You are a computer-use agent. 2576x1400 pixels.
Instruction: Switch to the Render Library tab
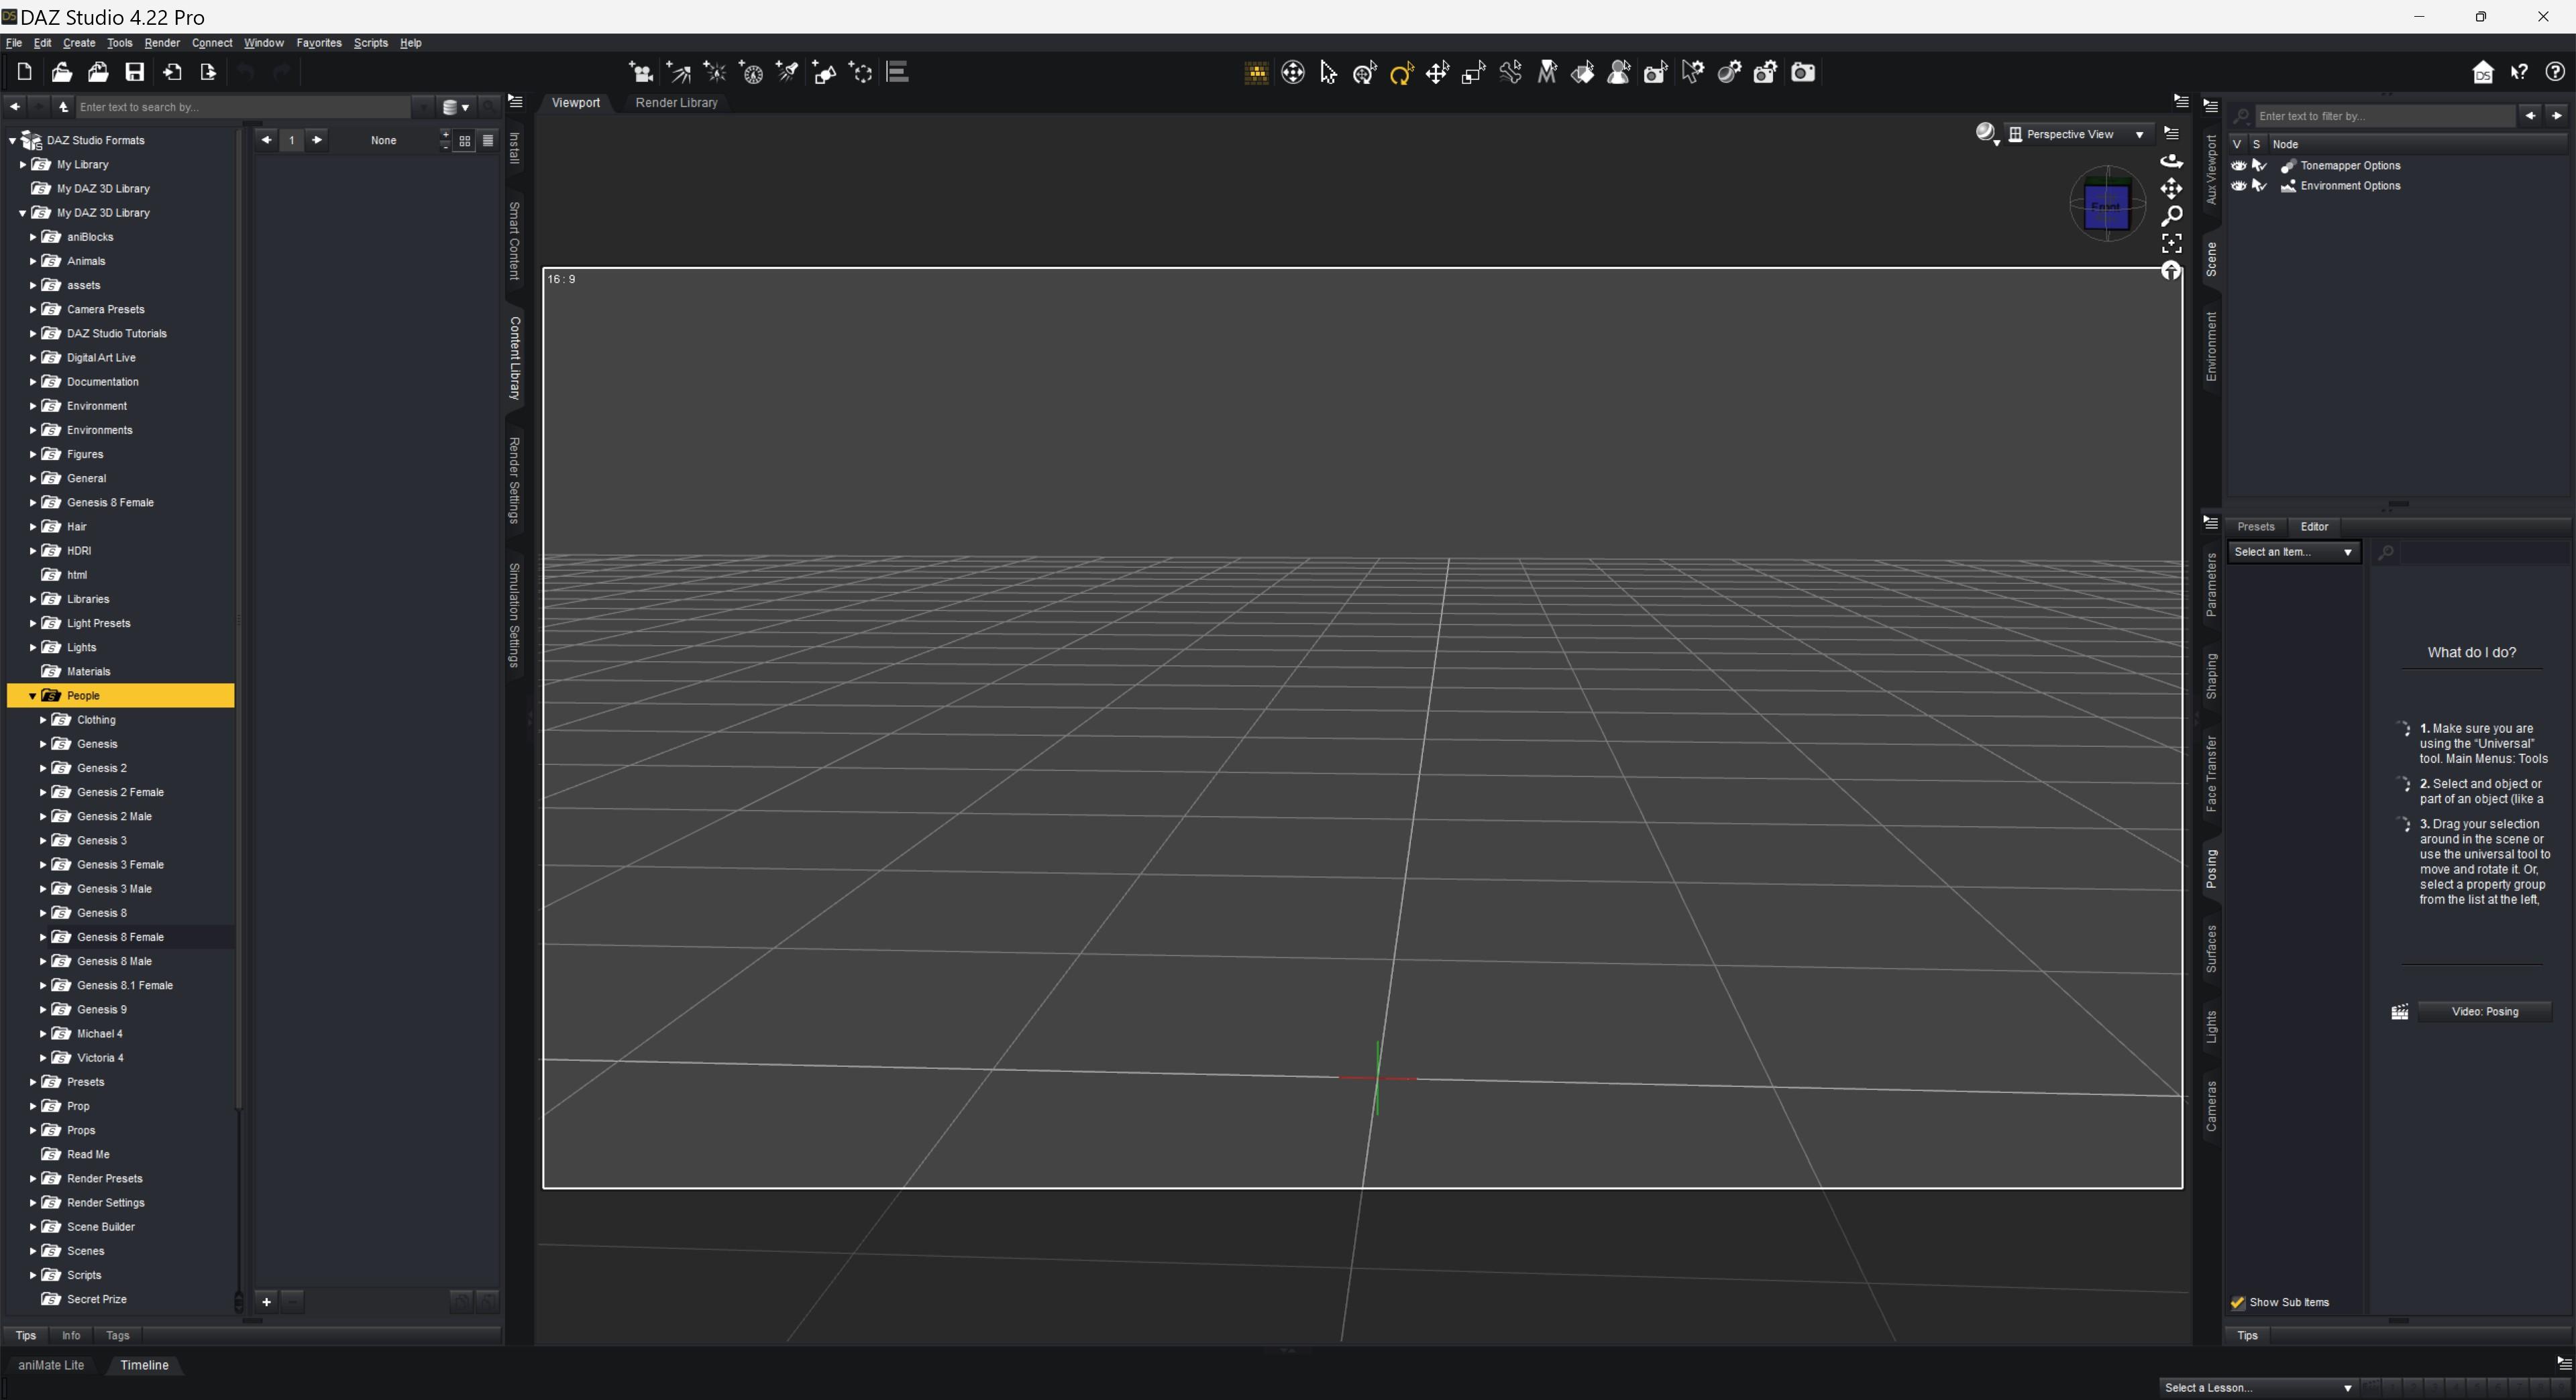676,103
